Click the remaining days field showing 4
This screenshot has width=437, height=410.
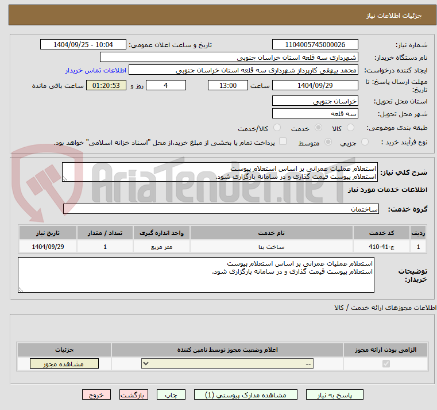[166, 86]
